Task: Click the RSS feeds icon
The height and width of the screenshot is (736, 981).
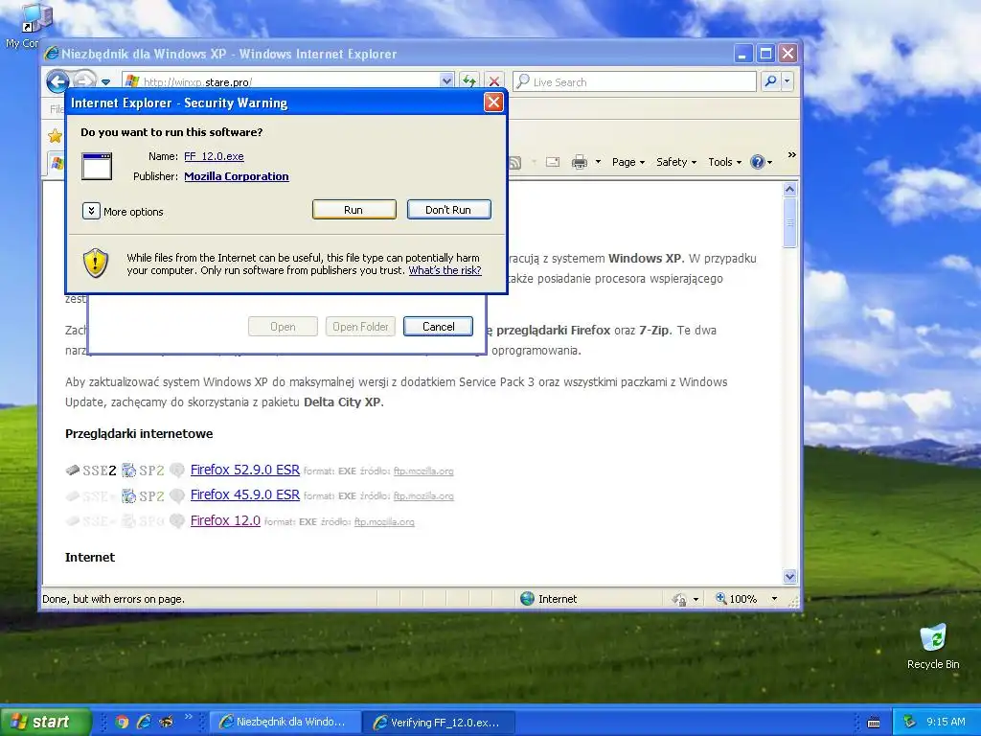Action: [x=514, y=163]
